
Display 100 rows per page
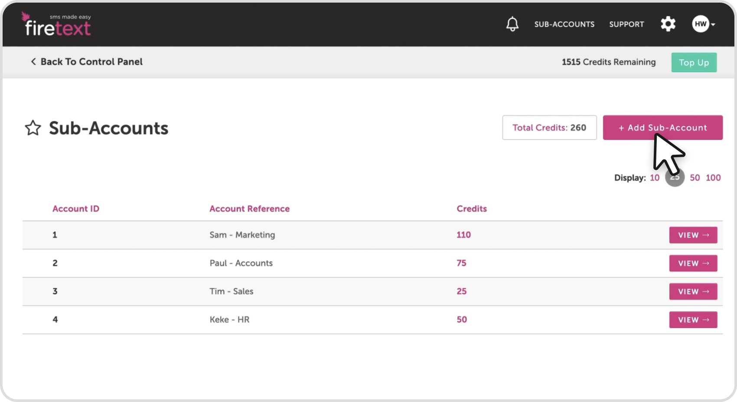coord(713,178)
